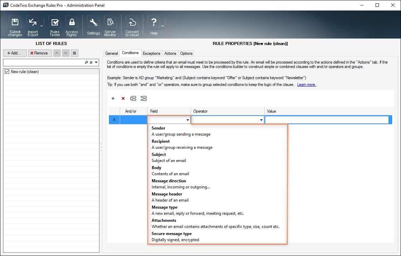
Task: Select the New rule (clean) list row
Action: pos(51,72)
